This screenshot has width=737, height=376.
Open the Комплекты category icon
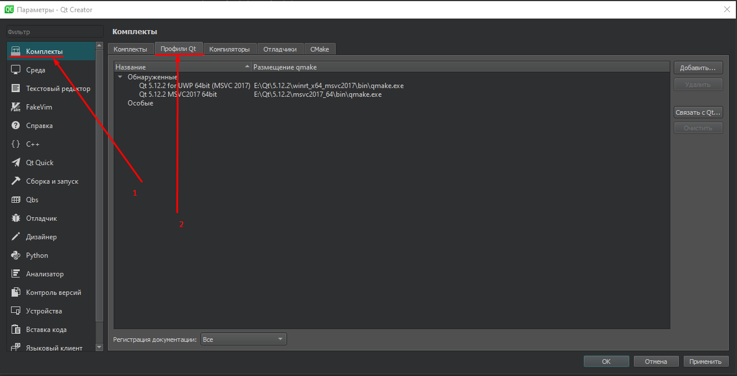click(x=16, y=51)
